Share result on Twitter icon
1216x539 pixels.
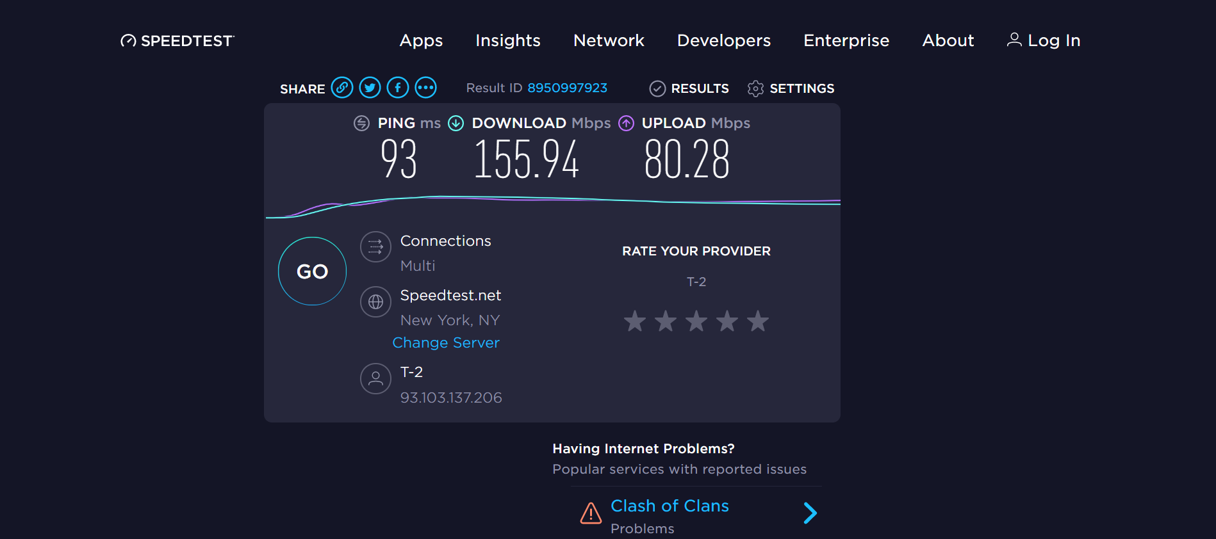pos(370,87)
